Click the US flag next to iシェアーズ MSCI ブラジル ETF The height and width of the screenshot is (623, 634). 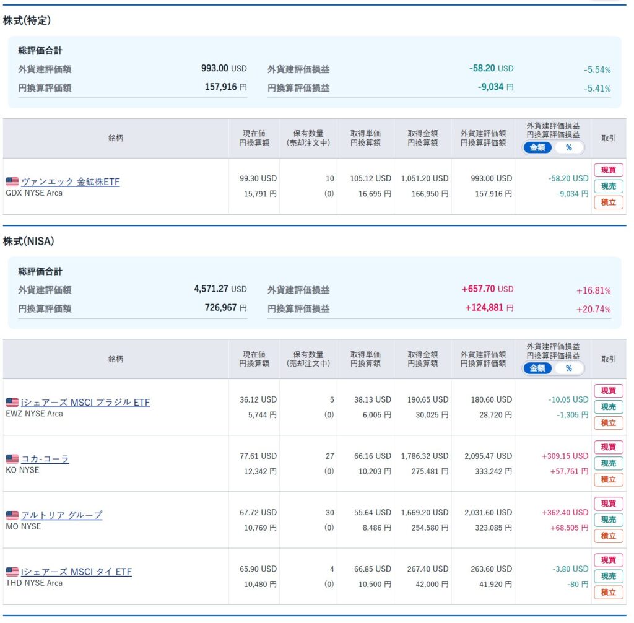pos(12,403)
